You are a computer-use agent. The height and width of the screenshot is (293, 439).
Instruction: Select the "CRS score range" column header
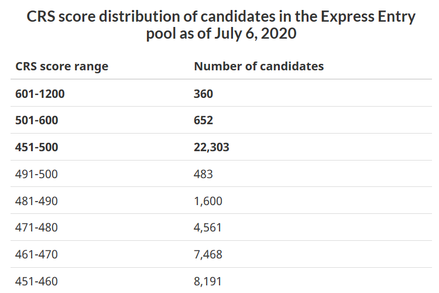point(62,66)
